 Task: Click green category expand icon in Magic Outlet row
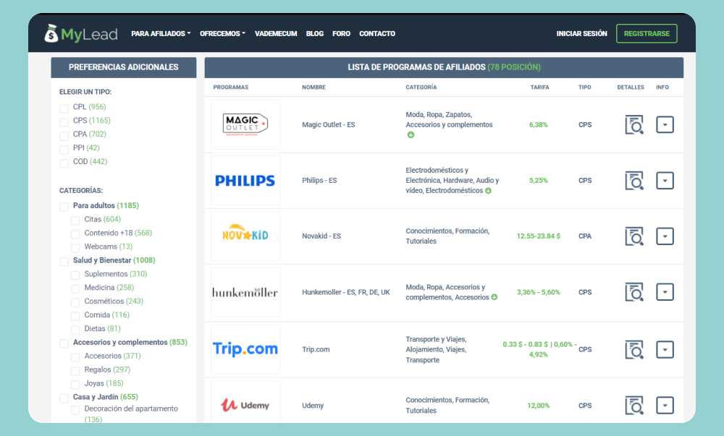[x=411, y=134]
